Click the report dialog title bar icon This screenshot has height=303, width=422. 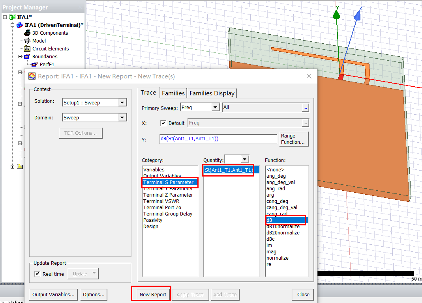32,76
